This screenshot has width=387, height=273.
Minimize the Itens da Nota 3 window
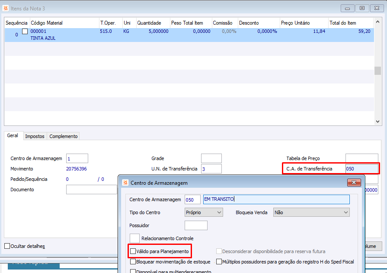click(x=348, y=8)
